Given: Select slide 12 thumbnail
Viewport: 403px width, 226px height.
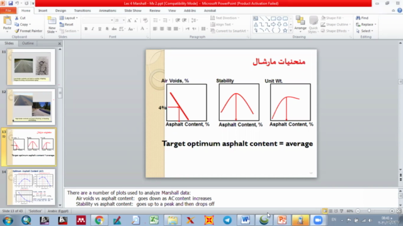Looking at the screenshot, I should 31,107.
